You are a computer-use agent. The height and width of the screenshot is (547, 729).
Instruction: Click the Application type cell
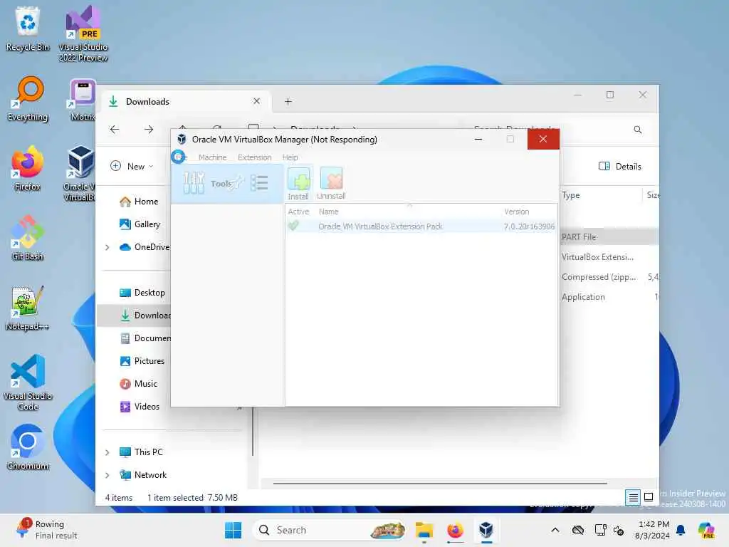(583, 297)
